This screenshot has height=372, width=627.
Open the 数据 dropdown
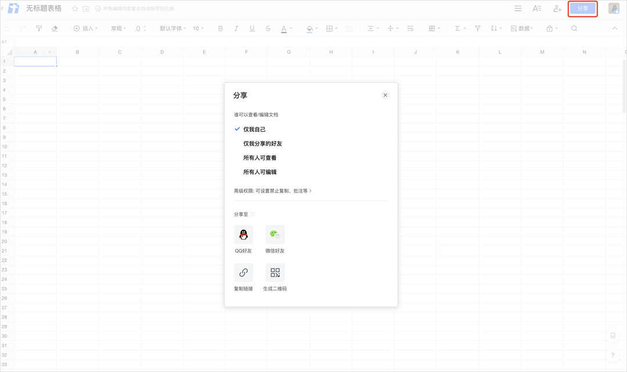(x=522, y=28)
